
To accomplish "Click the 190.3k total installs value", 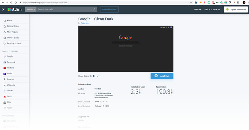I will pyautogui.click(x=165, y=92).
